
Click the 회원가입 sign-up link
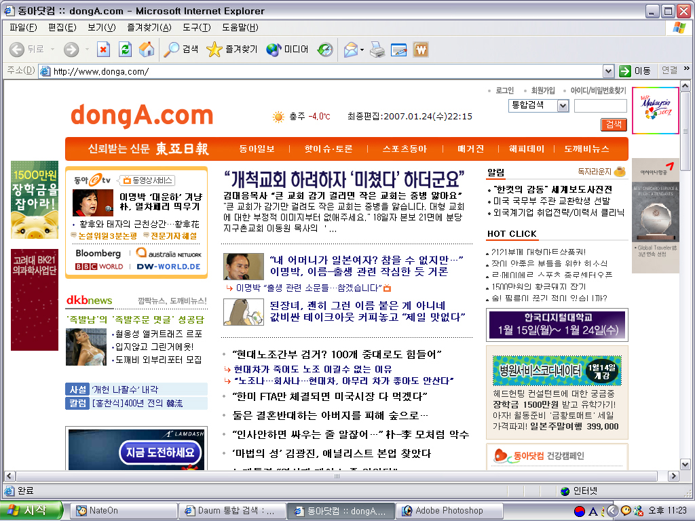(x=543, y=90)
